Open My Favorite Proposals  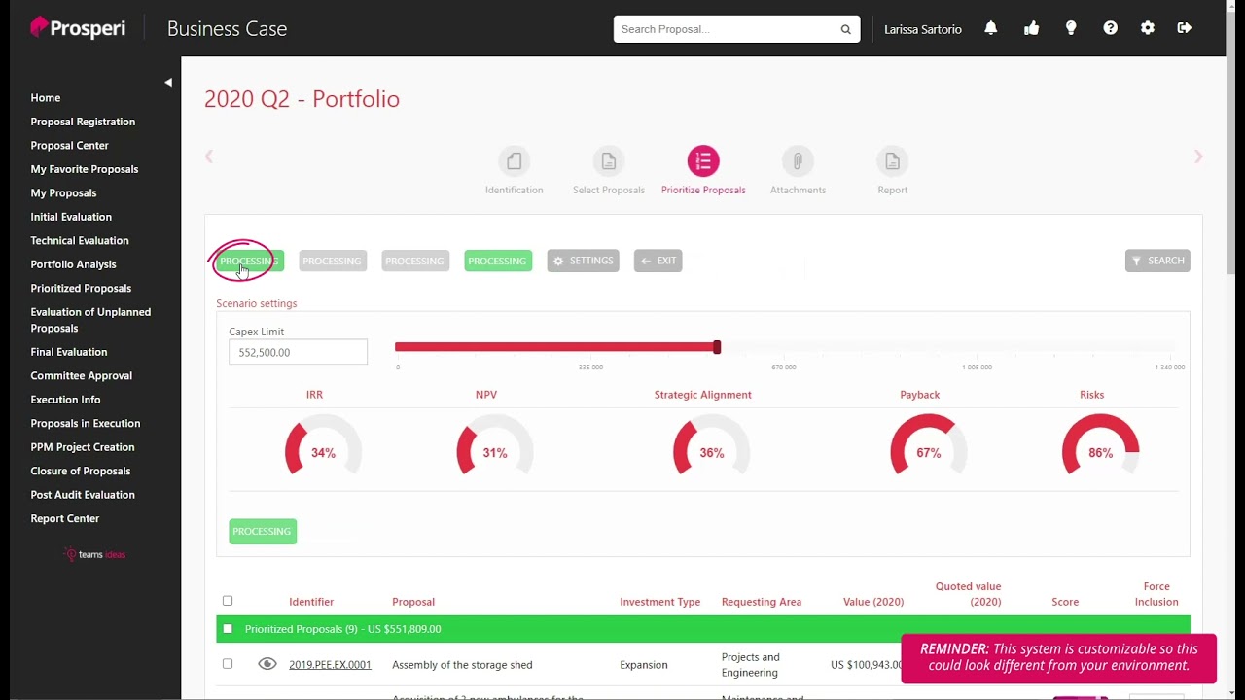85,169
